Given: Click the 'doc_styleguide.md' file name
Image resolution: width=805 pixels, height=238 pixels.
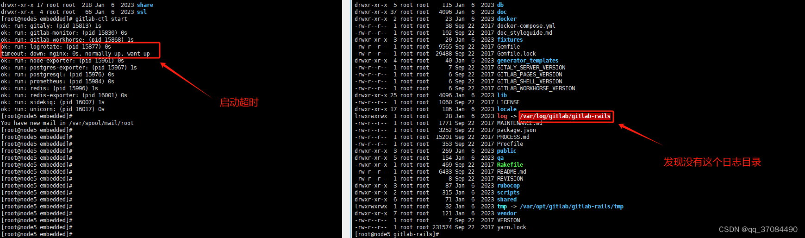Looking at the screenshot, I should [524, 33].
